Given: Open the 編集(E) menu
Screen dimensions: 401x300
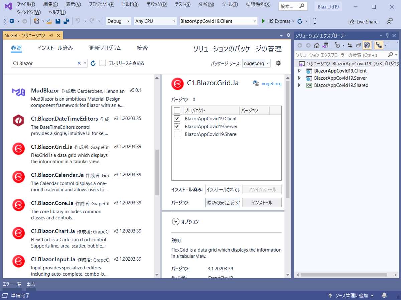Looking at the screenshot, I should 51,4.
